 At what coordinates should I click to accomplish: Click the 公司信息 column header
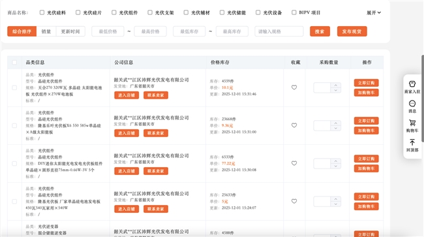point(123,63)
